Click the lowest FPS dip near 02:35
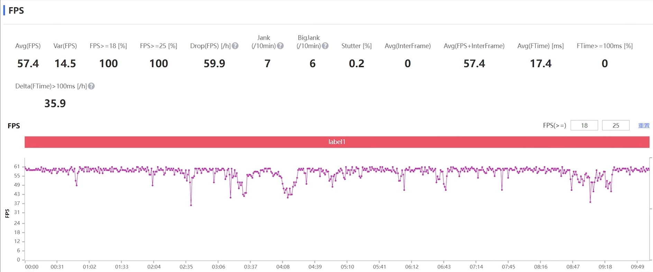The image size is (653, 272). tap(191, 205)
